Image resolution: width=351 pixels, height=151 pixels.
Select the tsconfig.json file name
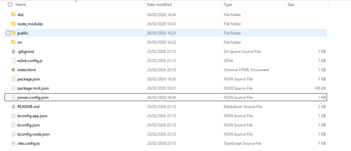pos(28,125)
